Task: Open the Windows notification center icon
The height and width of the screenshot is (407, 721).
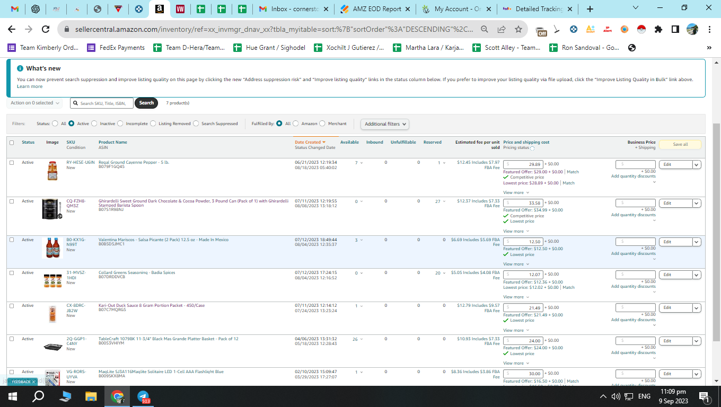Action: point(705,396)
